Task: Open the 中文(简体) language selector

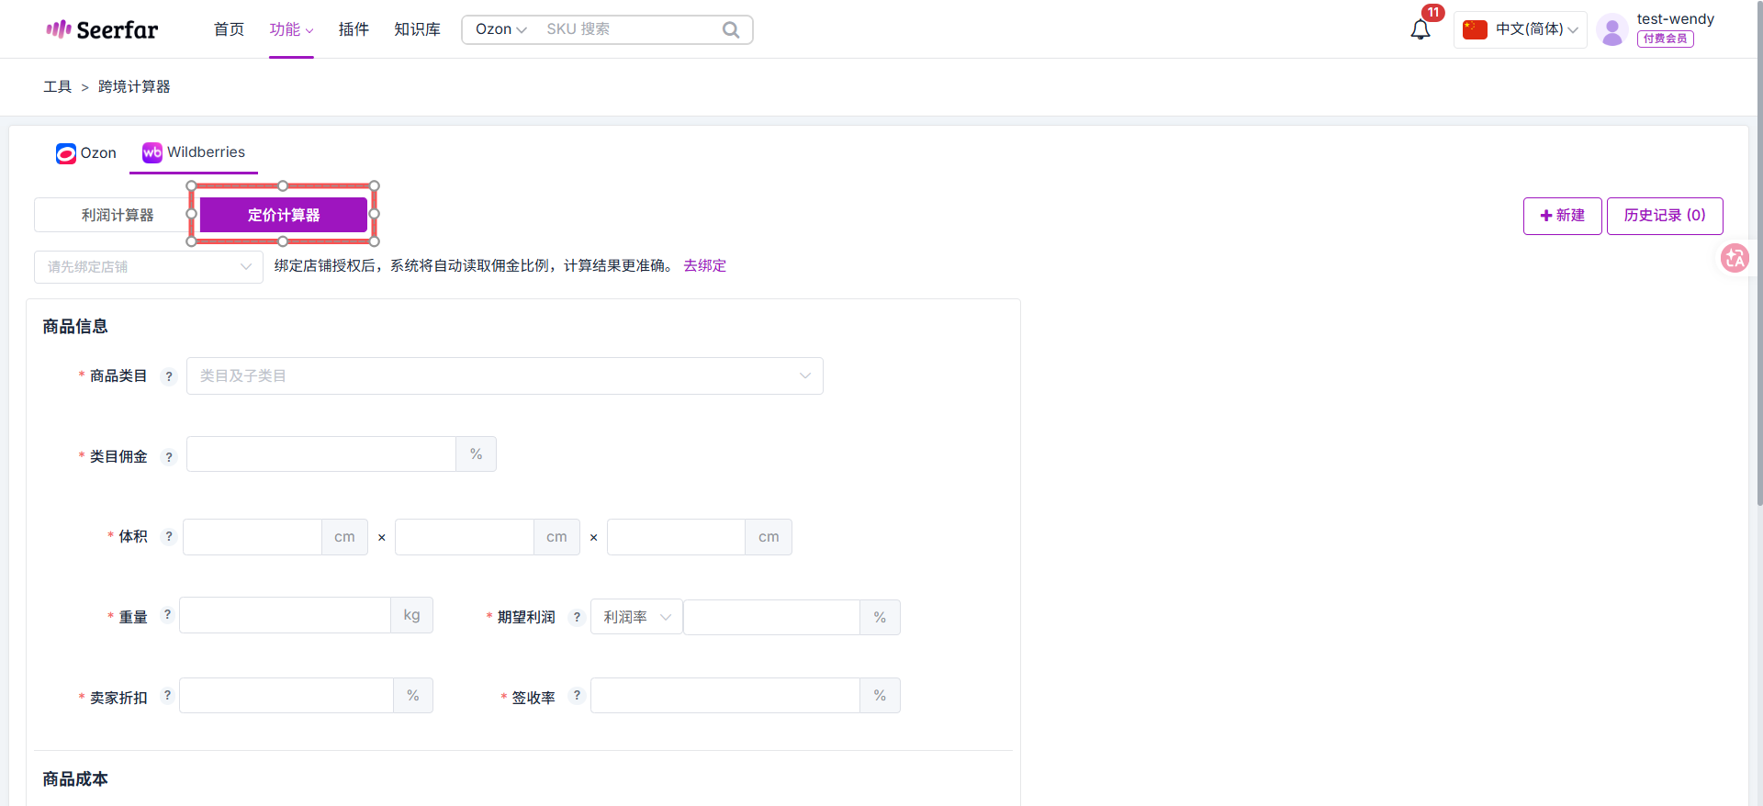Action: click(1521, 29)
